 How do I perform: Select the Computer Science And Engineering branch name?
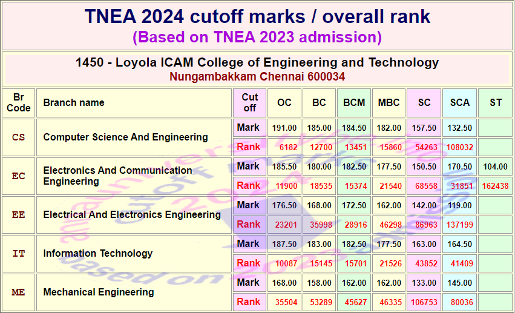click(125, 137)
